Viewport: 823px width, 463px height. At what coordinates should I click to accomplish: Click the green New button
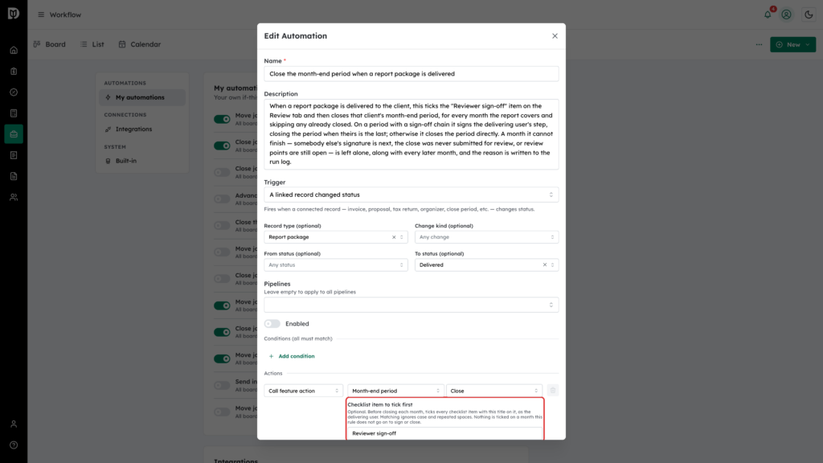(x=792, y=45)
